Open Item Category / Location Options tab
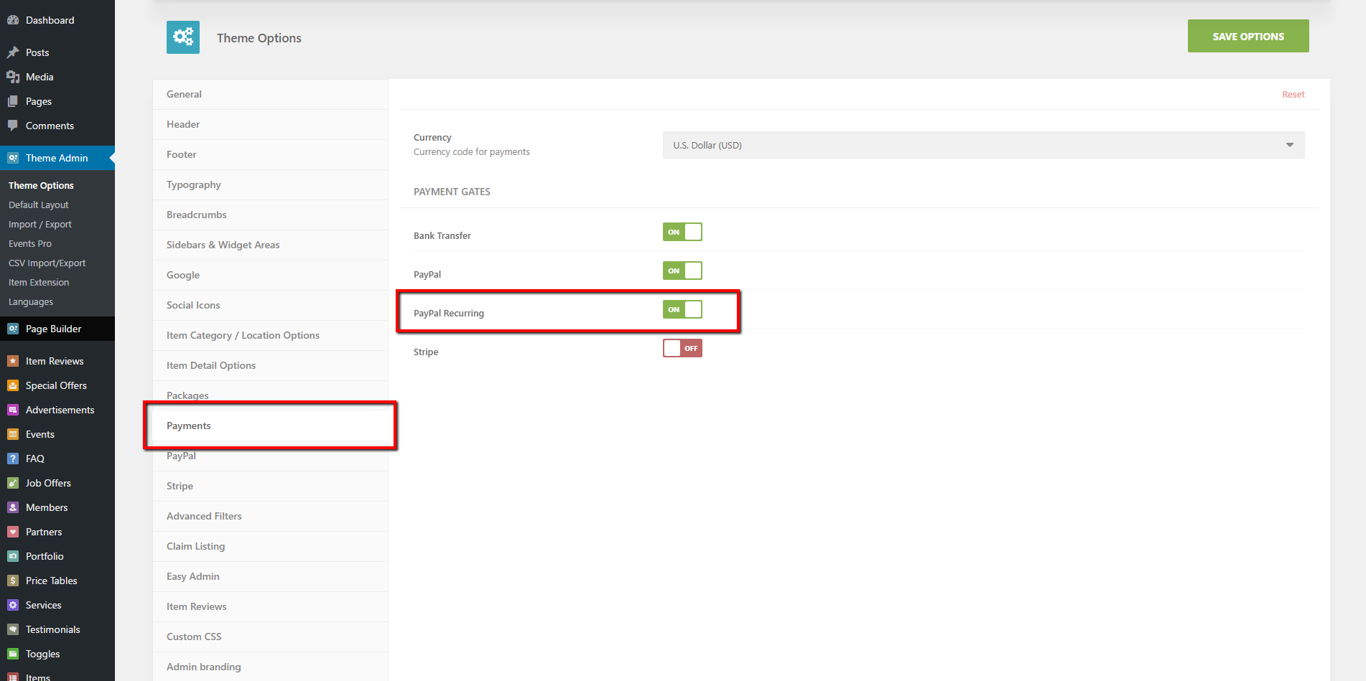This screenshot has width=1366, height=681. [271, 335]
